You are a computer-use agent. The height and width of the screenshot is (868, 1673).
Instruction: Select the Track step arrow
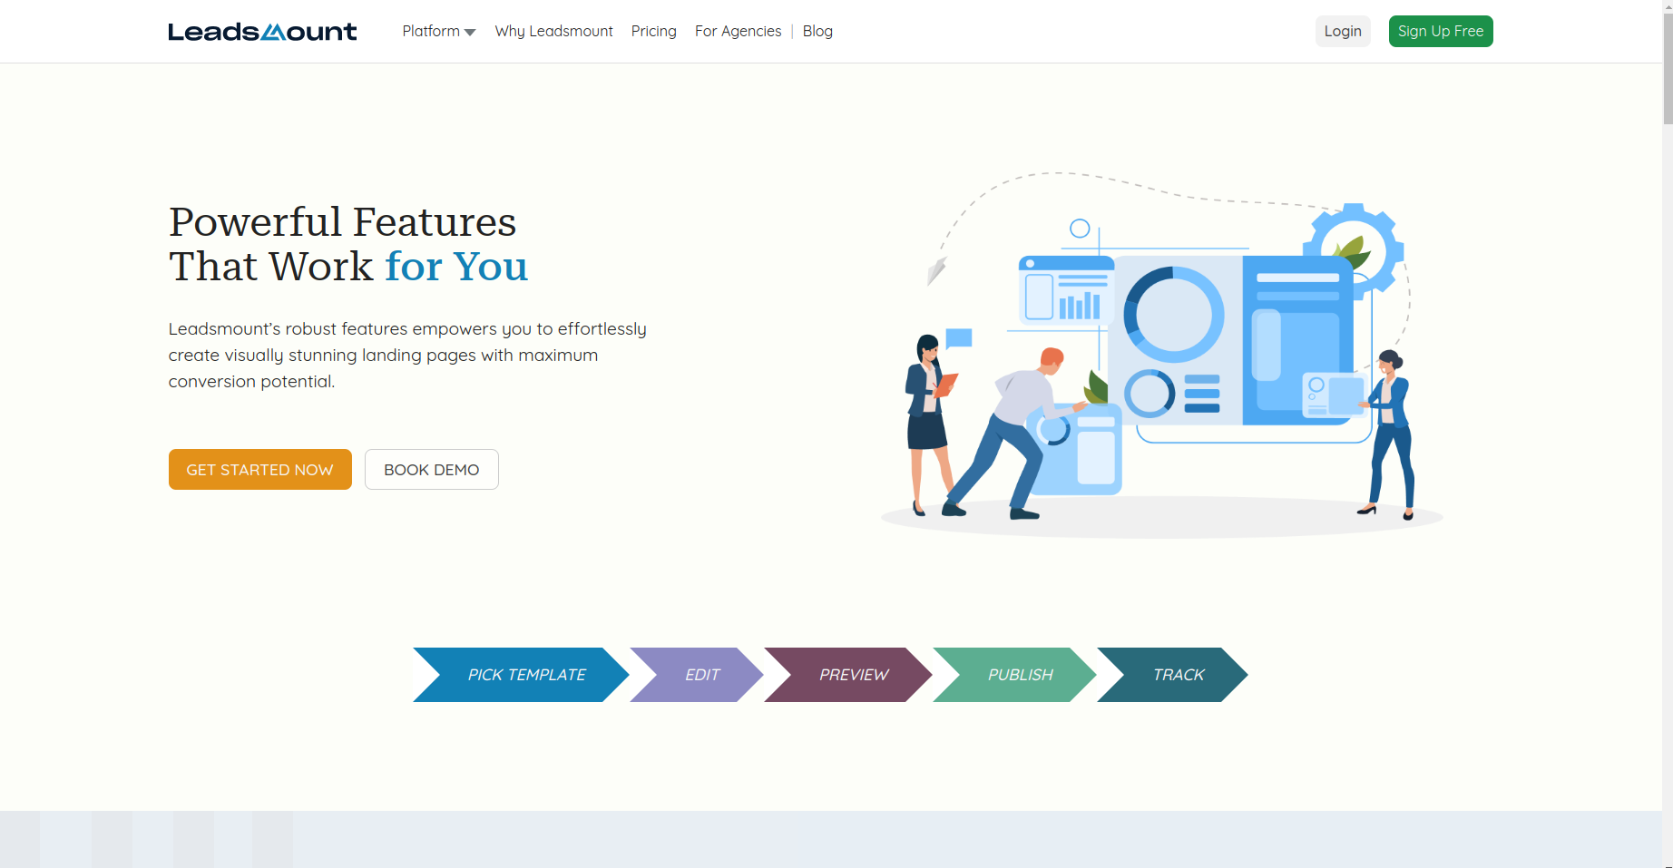1173,675
